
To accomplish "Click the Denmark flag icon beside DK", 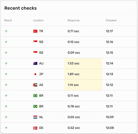I will (x=35, y=128).
